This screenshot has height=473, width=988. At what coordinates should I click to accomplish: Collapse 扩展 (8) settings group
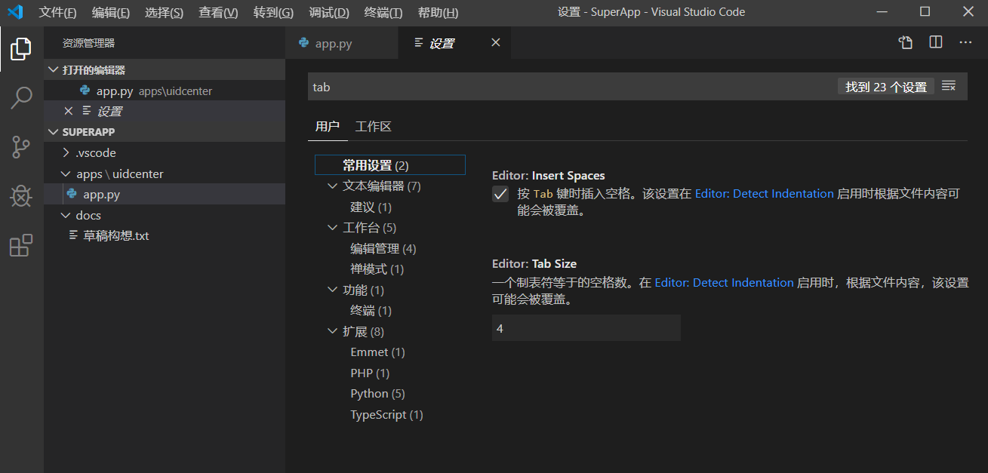[x=333, y=331]
